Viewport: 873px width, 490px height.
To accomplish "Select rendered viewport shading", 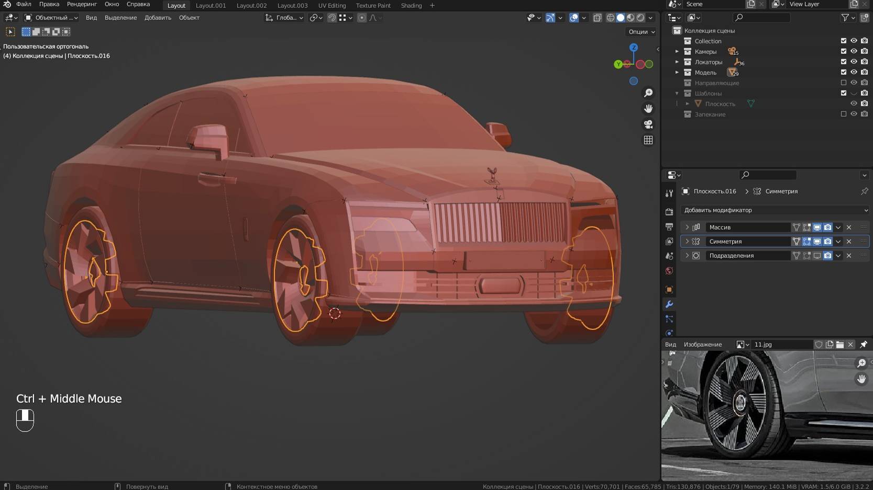I will 640,17.
